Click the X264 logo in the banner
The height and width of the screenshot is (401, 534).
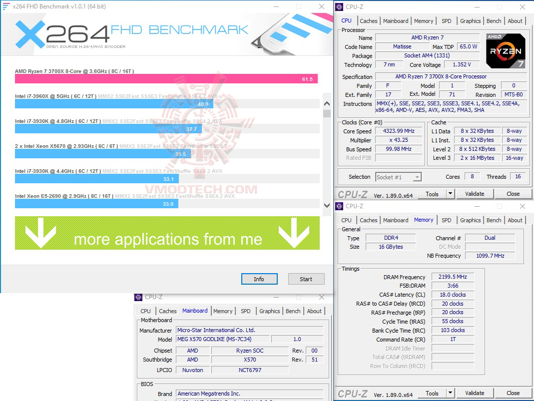(x=62, y=35)
